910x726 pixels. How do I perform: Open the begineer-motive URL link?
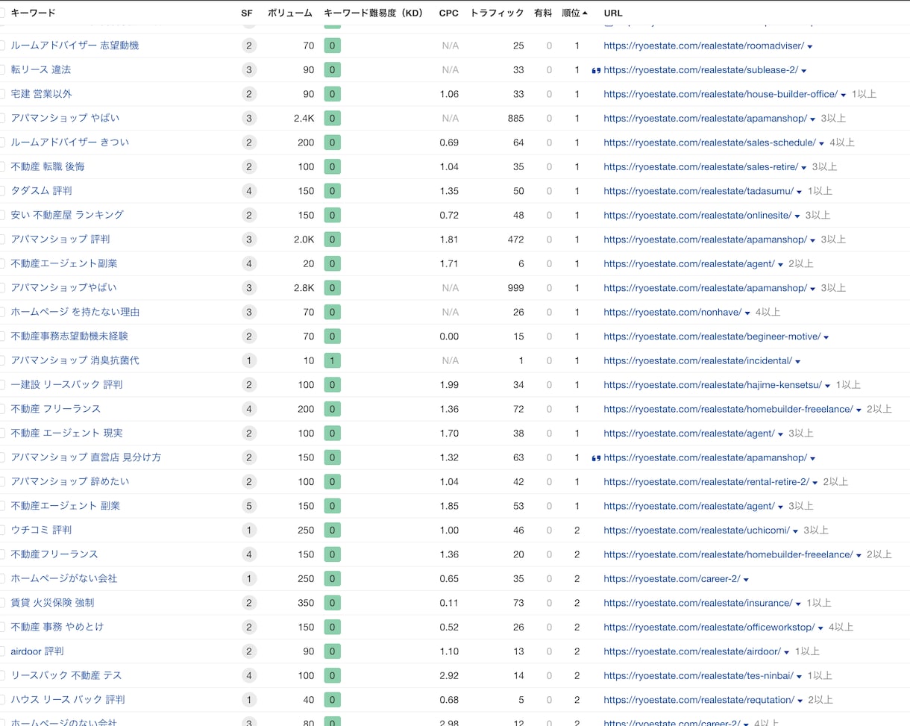(x=712, y=337)
